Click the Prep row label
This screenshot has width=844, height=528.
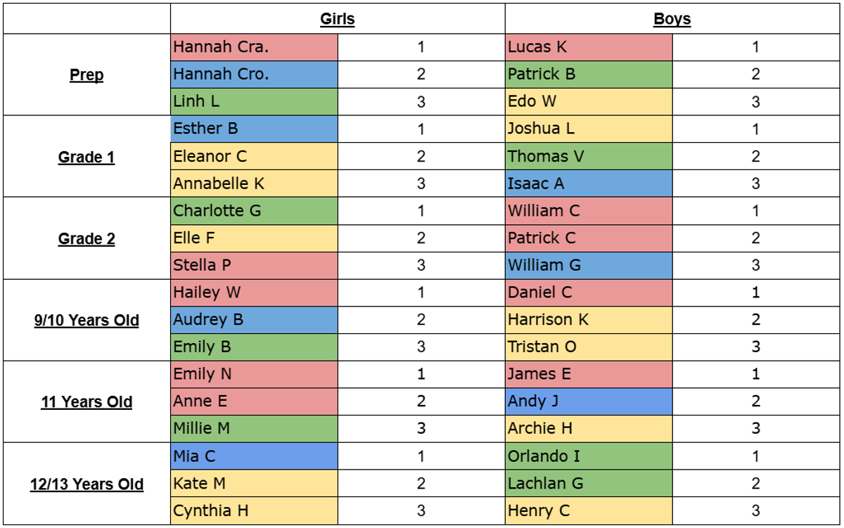pyautogui.click(x=87, y=75)
